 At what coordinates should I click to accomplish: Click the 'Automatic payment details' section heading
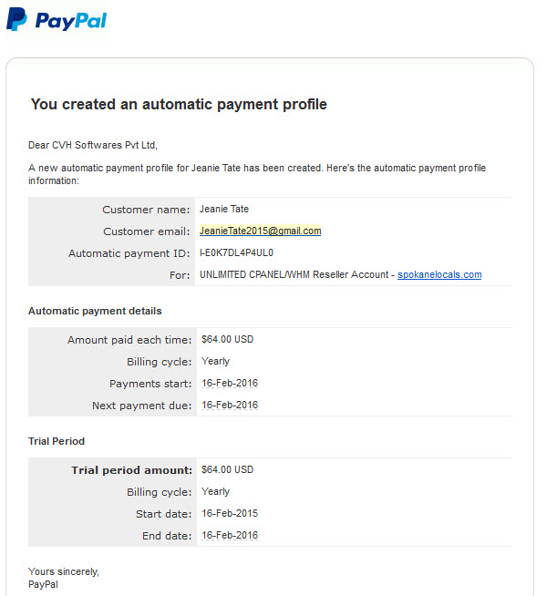pyautogui.click(x=95, y=311)
